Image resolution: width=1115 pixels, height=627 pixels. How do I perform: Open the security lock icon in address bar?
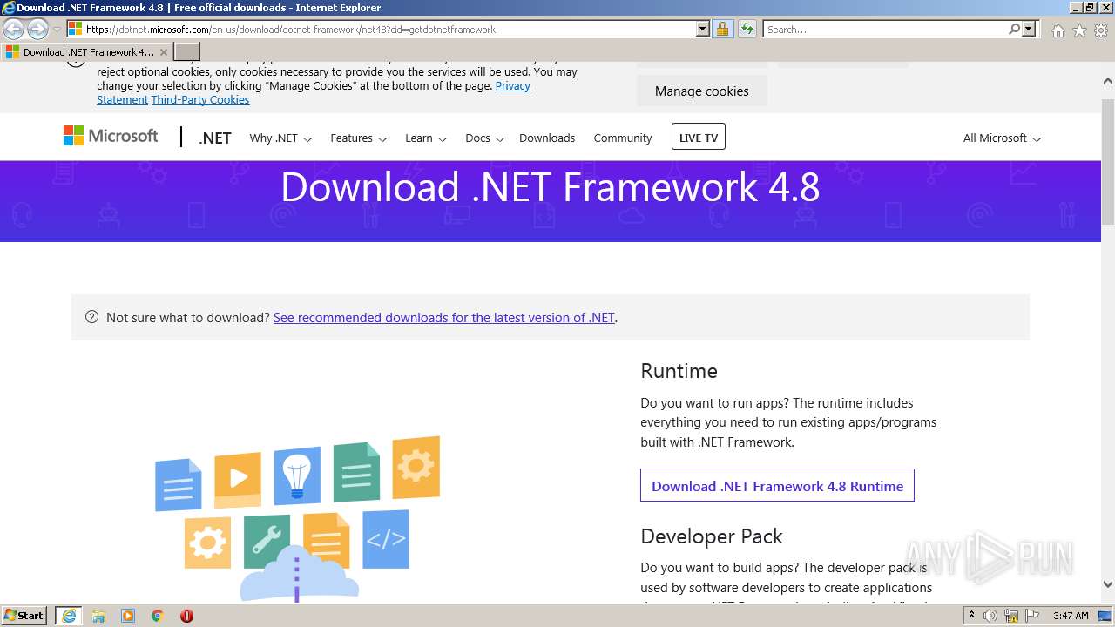[x=722, y=29]
